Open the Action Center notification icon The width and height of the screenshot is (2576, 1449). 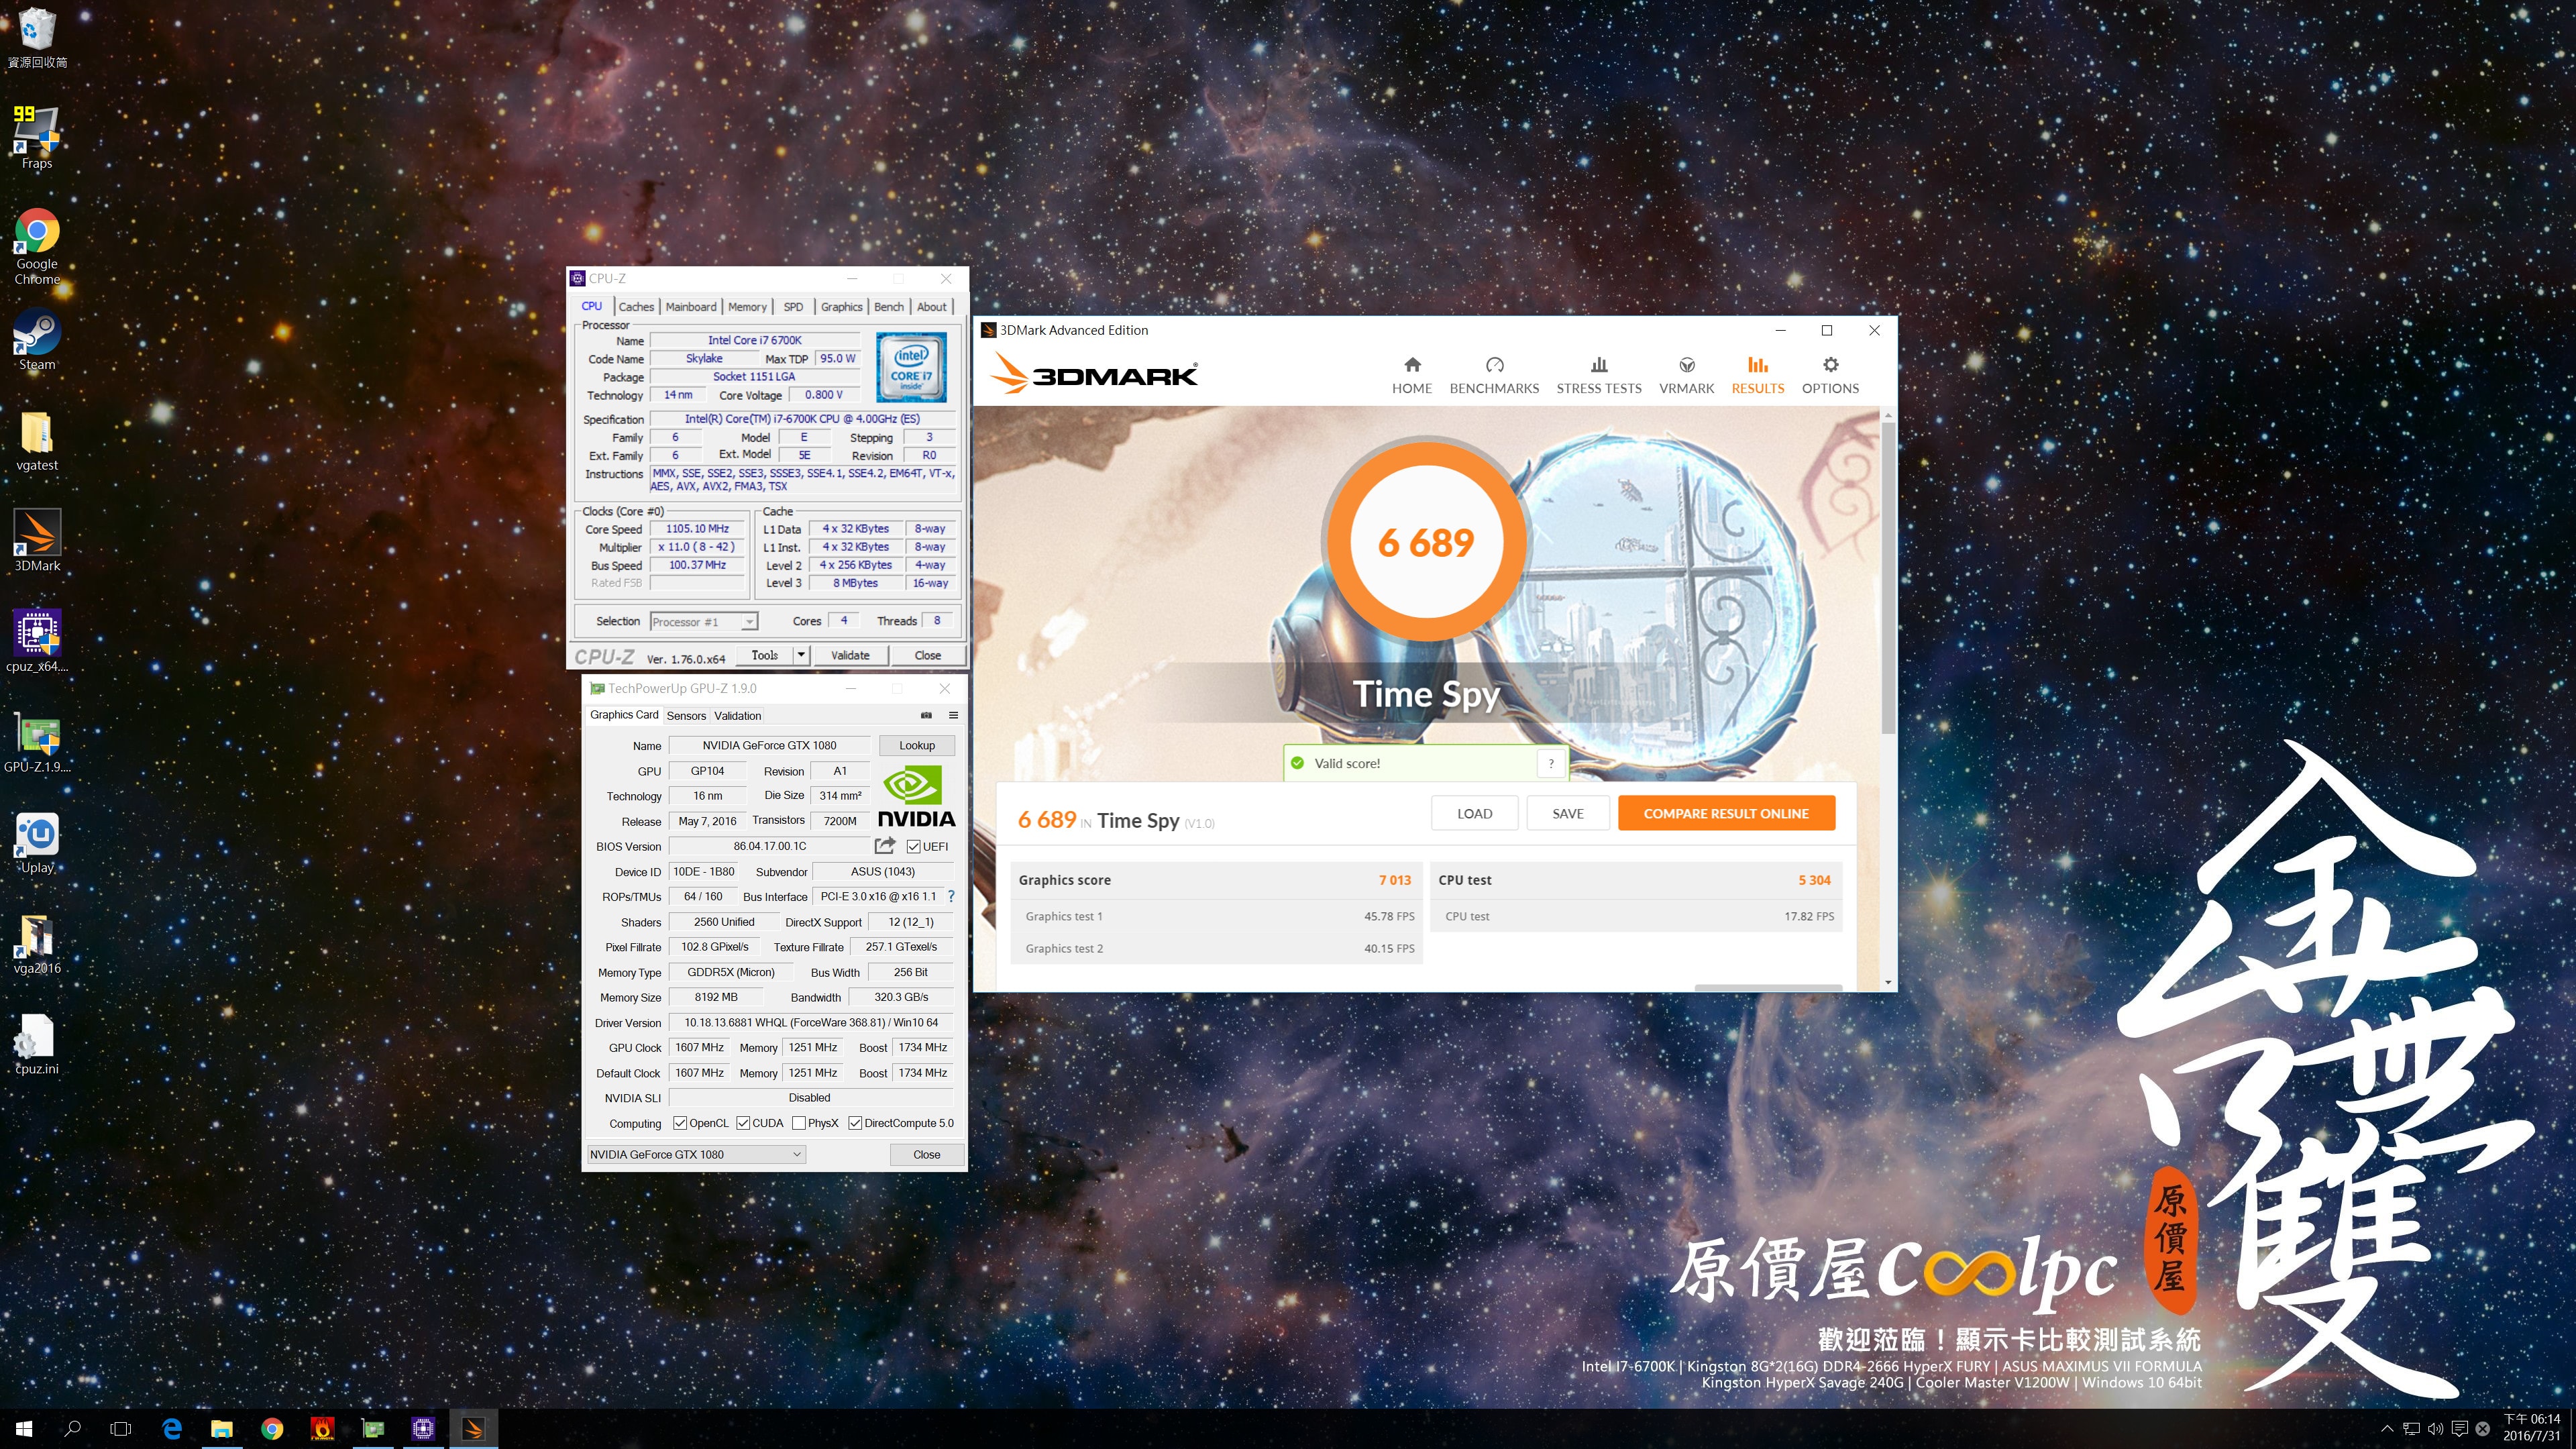2459,1429
